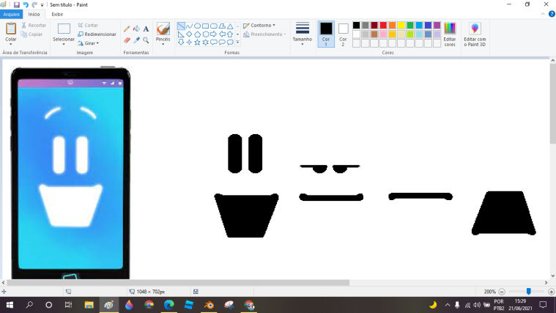This screenshot has height=313, width=556.
Task: Activate Cor 1 foreground color
Action: (x=326, y=34)
